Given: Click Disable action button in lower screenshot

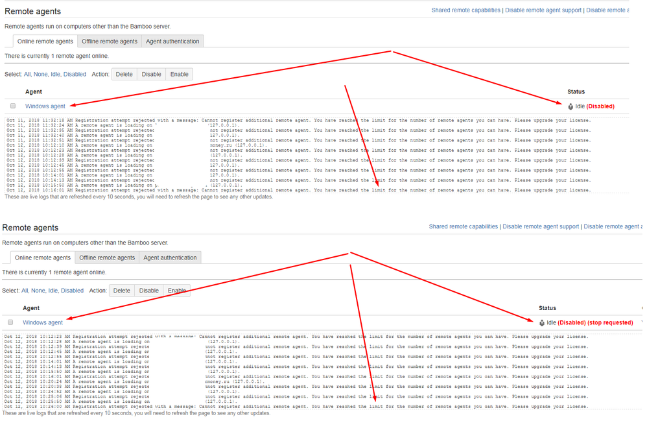Looking at the screenshot, I should click(149, 291).
